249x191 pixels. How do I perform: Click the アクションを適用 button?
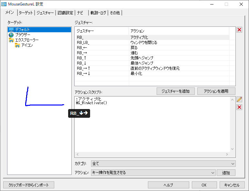pyautogui.click(x=216, y=91)
